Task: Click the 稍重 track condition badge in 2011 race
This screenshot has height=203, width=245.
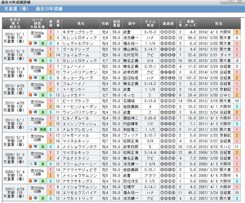Action: pyautogui.click(x=43, y=129)
